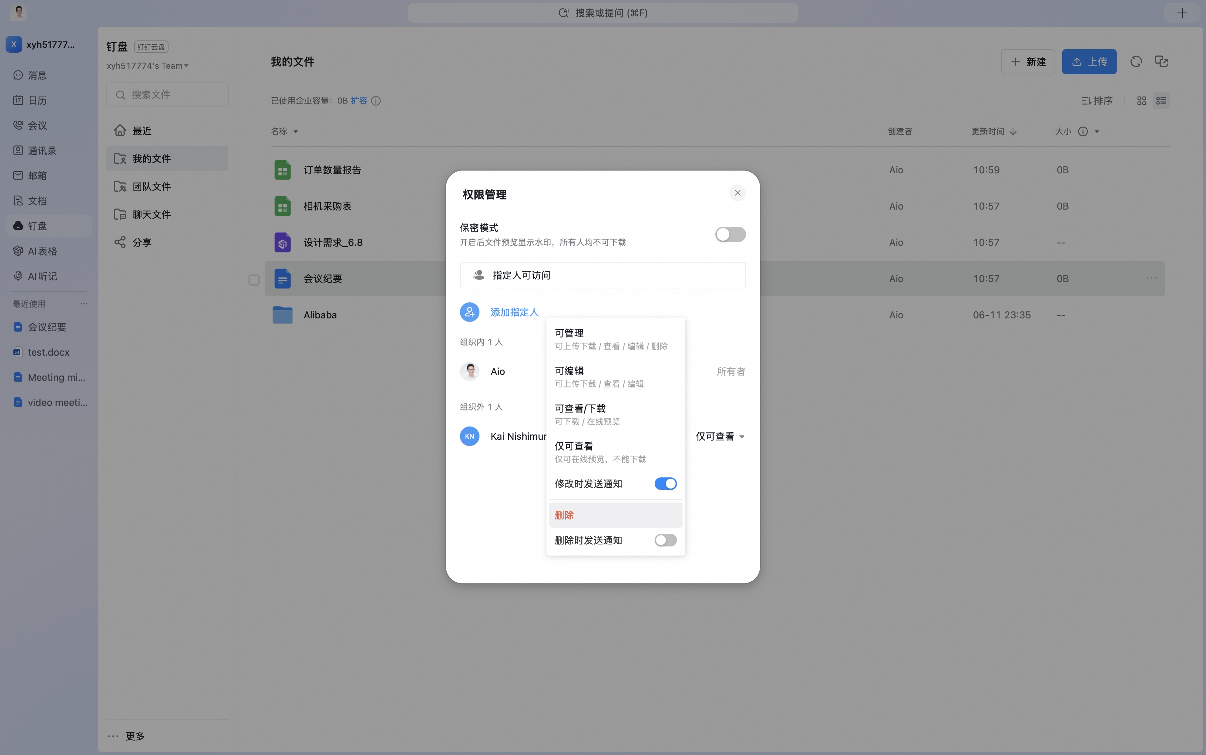Enable the 保密模式 toggle
Viewport: 1206px width, 755px height.
(730, 234)
